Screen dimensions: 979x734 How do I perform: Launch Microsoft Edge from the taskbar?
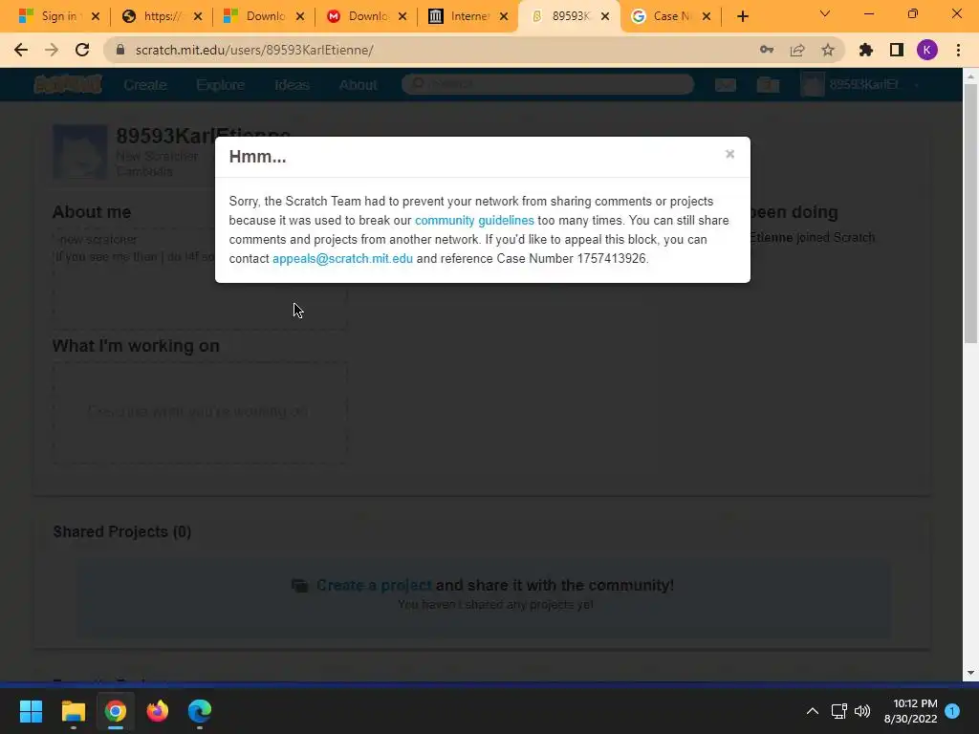click(200, 711)
